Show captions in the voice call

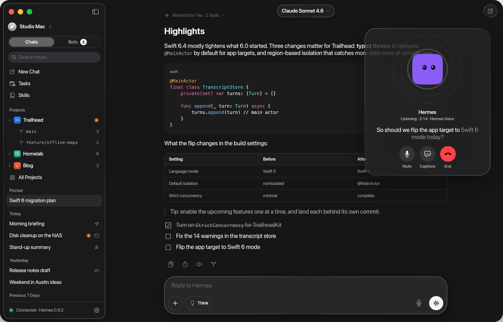[x=427, y=154]
